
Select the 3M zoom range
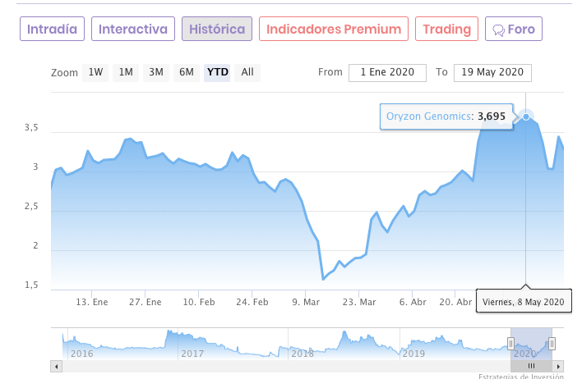pyautogui.click(x=156, y=72)
